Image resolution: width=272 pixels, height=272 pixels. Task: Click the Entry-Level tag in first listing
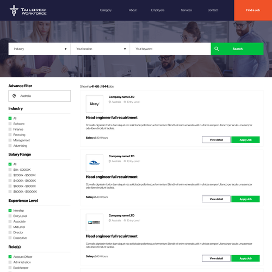coord(132,102)
